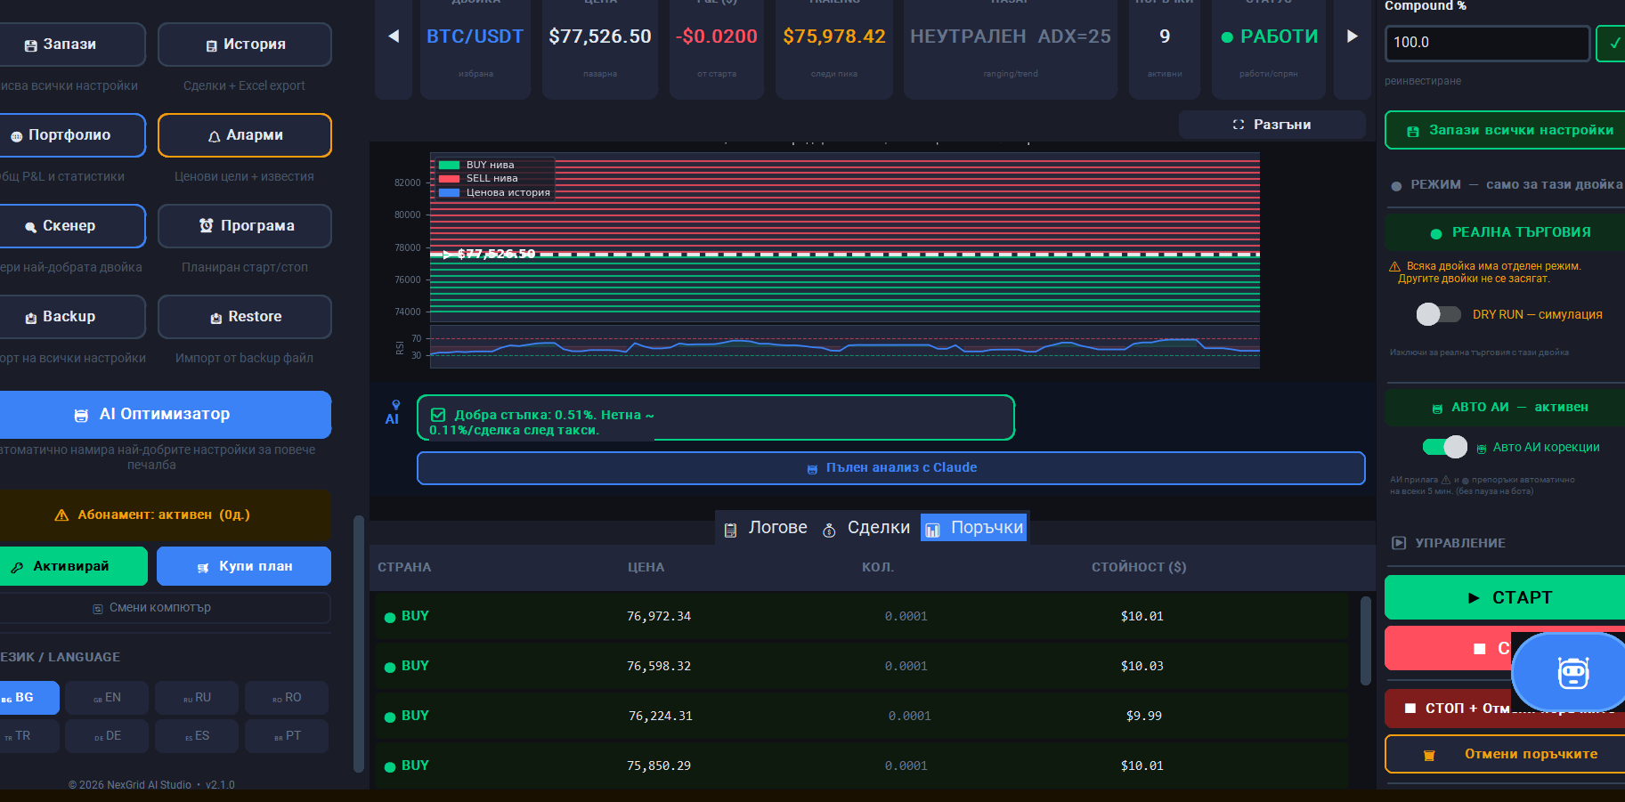Select ES language
Viewport: 1625px width, 802px height.
click(x=197, y=736)
